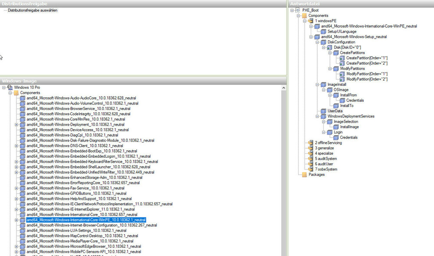Expand the 2 offlineServicing pass
434x256 pixels.
[x=306, y=143]
